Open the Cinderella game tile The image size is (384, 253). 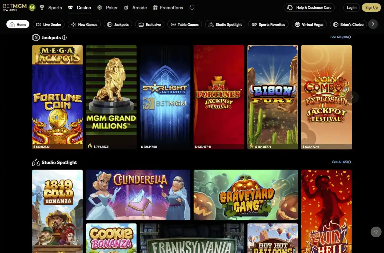point(138,195)
